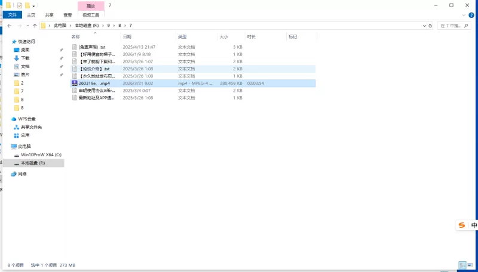Click the Back arrow in navigation bar
This screenshot has height=272, width=478.
click(x=10, y=26)
